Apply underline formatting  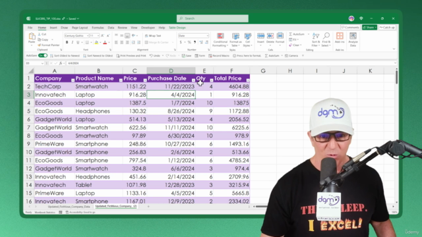(x=78, y=42)
